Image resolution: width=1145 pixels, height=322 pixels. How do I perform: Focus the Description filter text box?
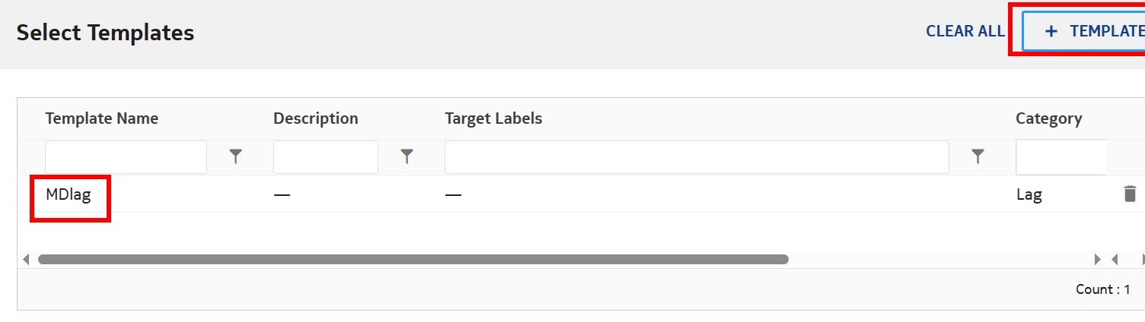click(325, 157)
